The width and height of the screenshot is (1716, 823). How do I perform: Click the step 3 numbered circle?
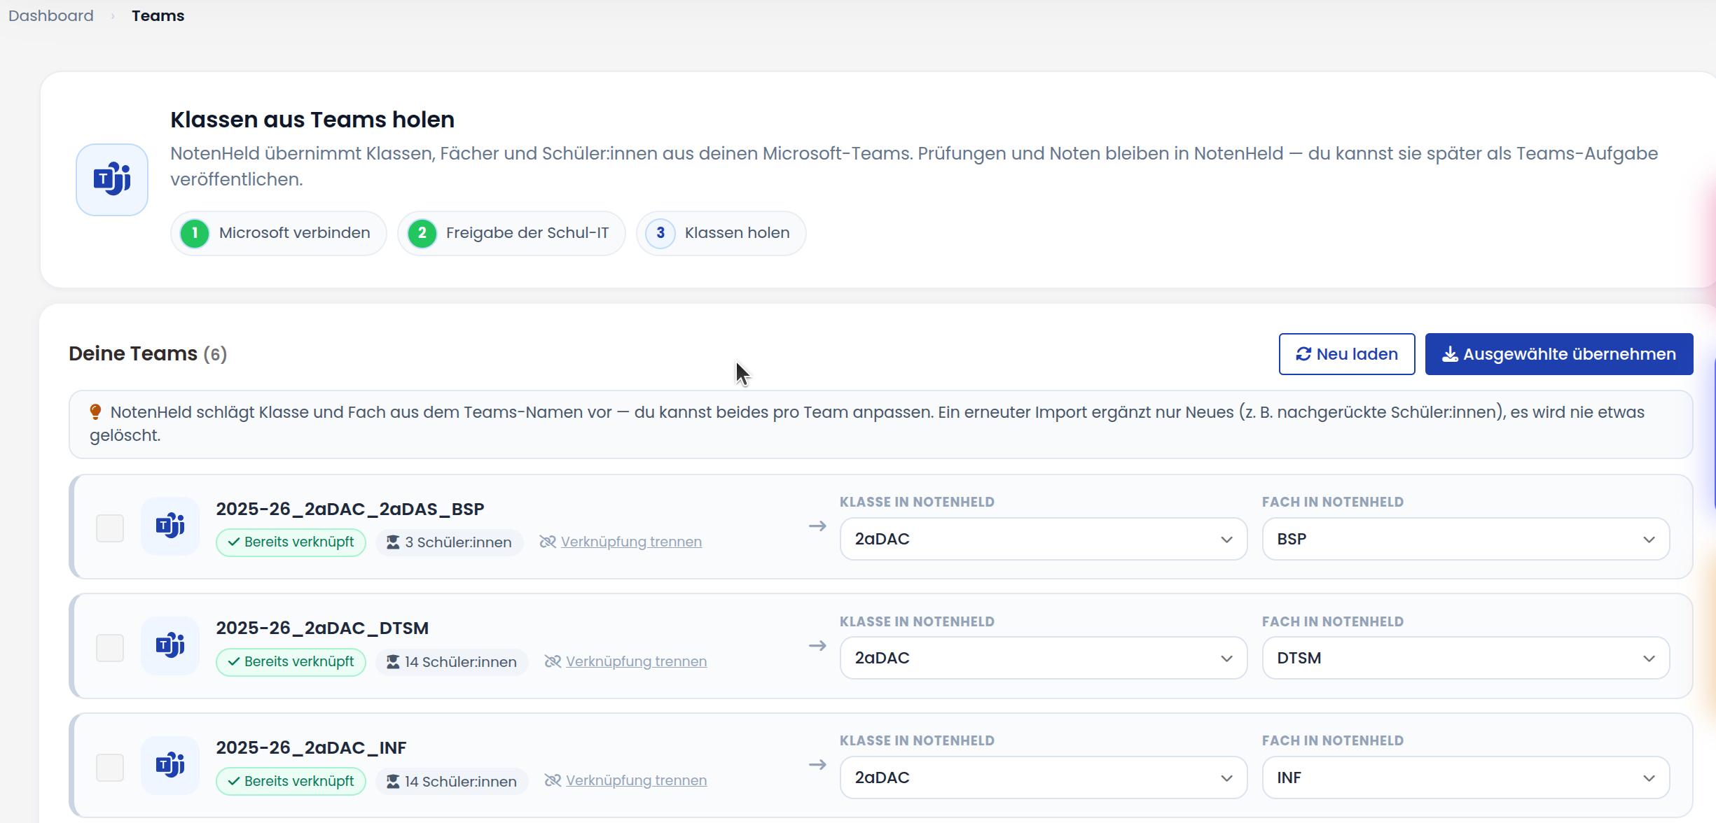coord(660,233)
